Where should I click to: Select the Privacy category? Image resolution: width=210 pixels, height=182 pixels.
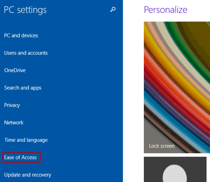tap(12, 105)
